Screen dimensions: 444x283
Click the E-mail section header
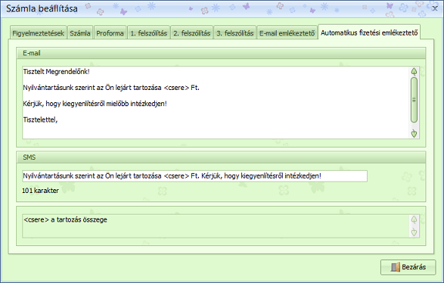221,53
